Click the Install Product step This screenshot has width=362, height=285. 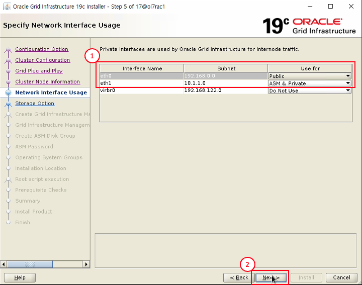pos(34,212)
